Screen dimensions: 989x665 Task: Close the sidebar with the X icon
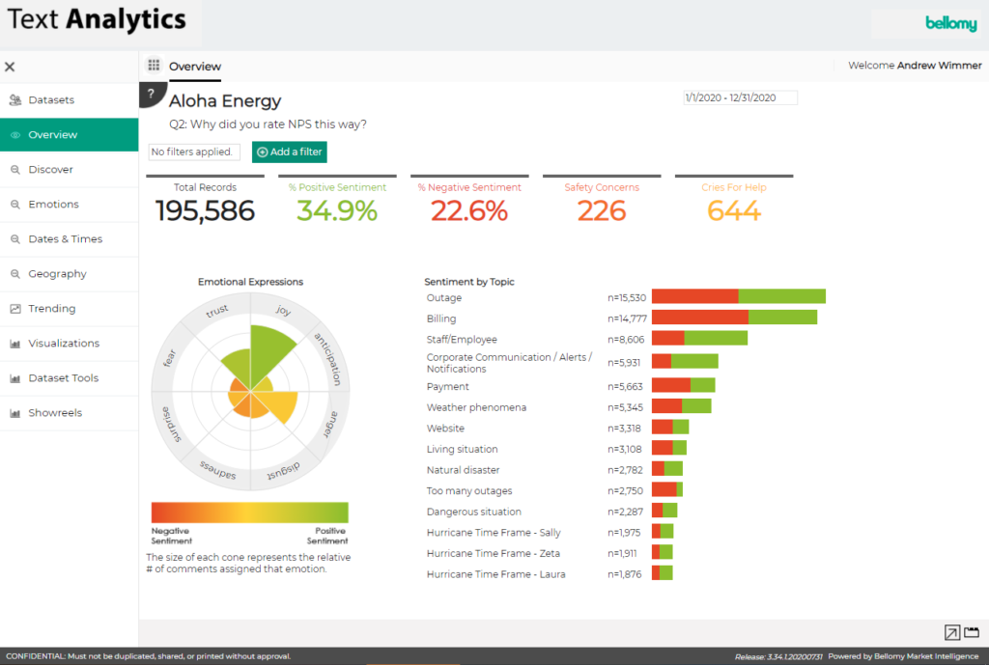(10, 67)
